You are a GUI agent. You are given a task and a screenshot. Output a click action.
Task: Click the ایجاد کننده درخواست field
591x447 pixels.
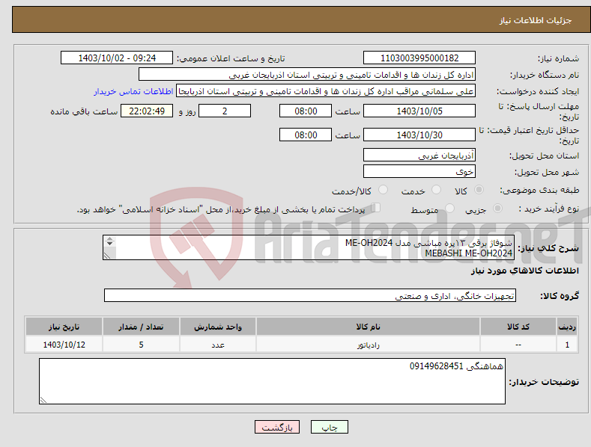point(326,91)
